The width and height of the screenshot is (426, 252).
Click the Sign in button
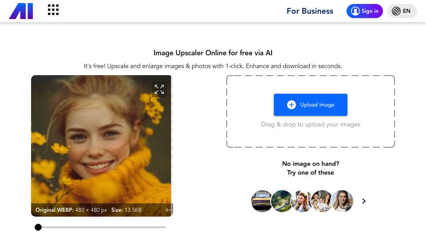(x=365, y=11)
